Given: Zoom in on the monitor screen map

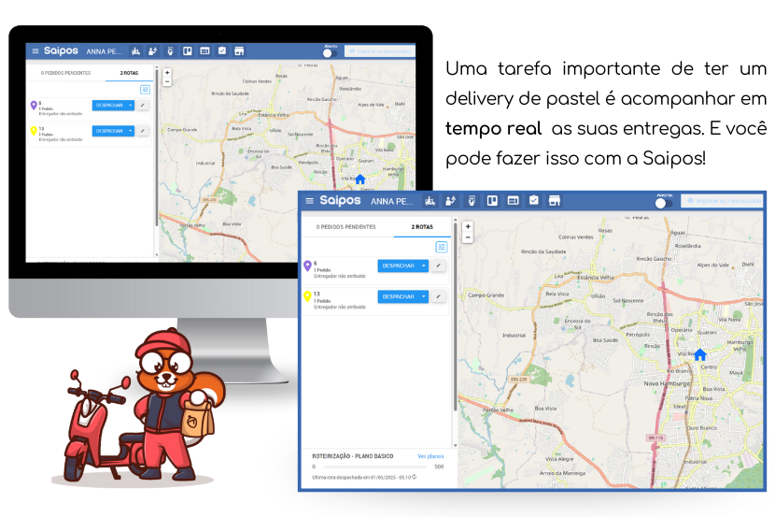Looking at the screenshot, I should pos(167,73).
